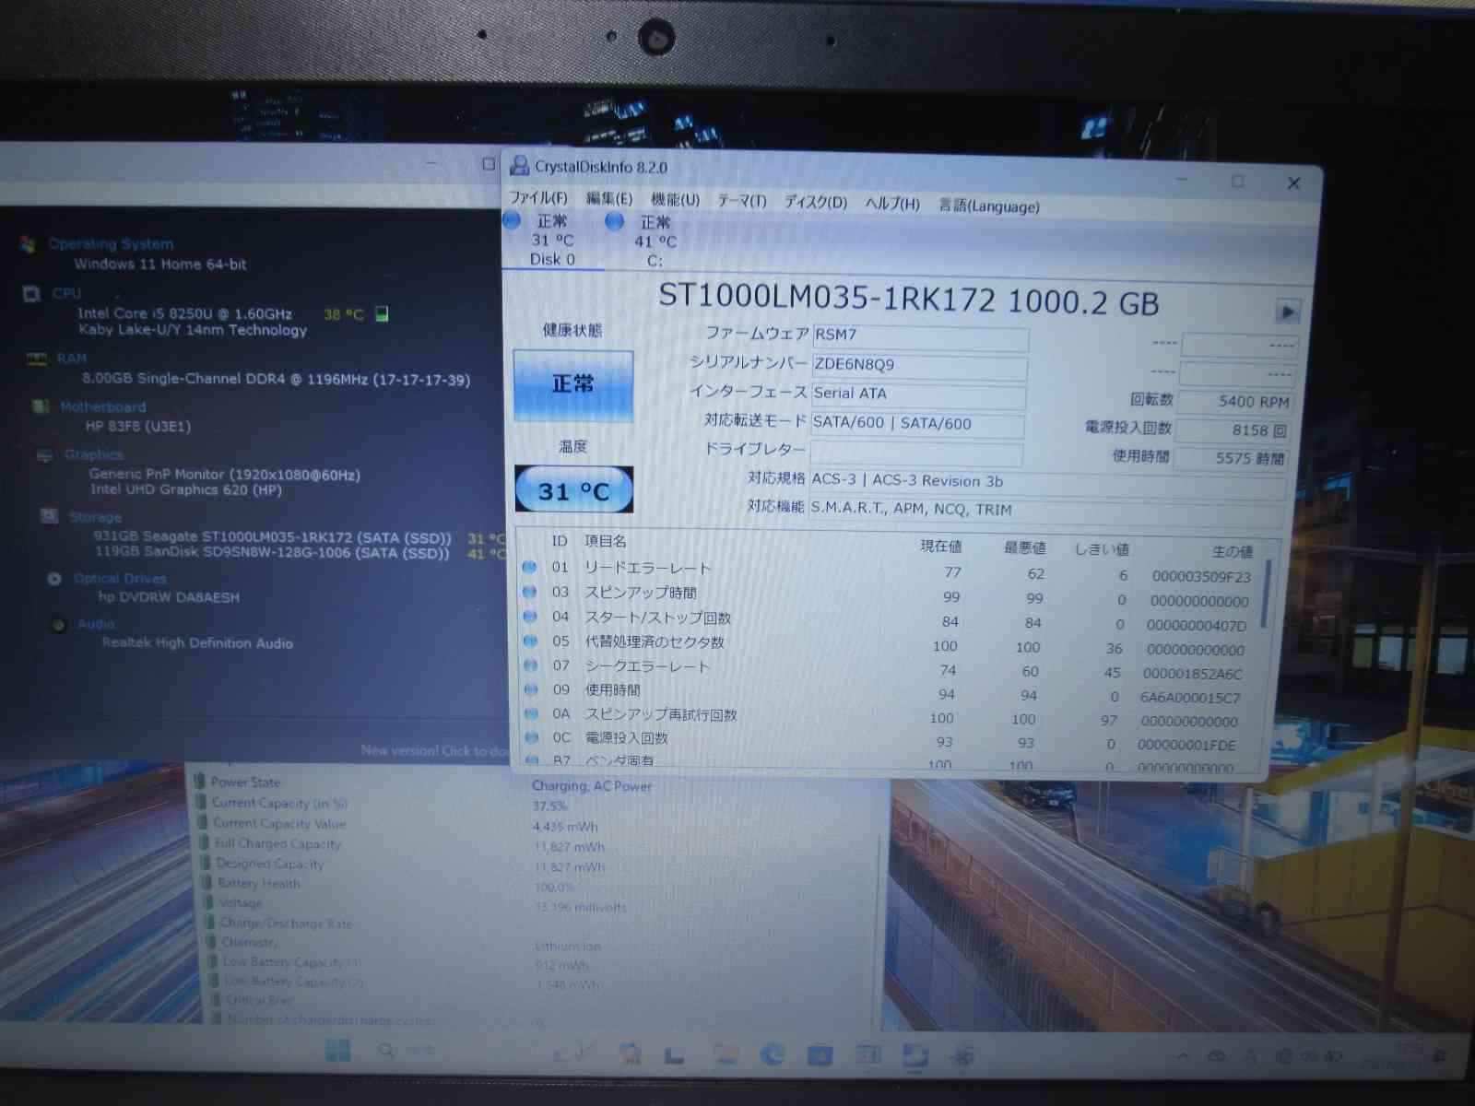
Task: Click the interface field showing Serial ATA
Action: pyautogui.click(x=918, y=394)
